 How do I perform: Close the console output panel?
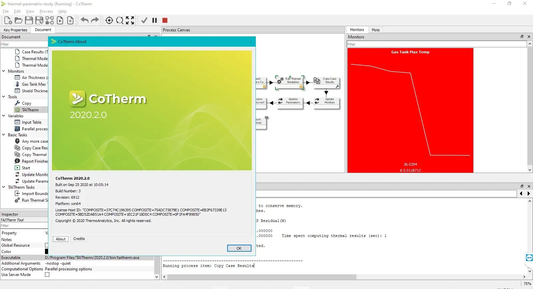pyautogui.click(x=529, y=186)
